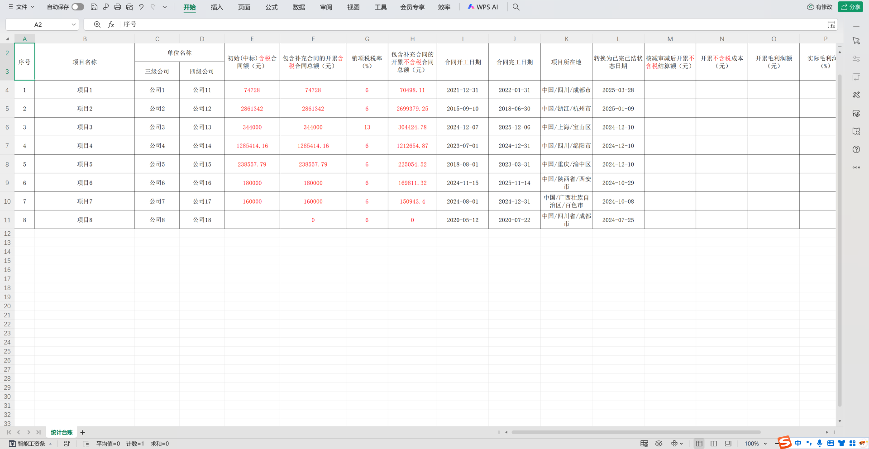The width and height of the screenshot is (869, 449).
Task: Open the chart analysis sidebar icon
Action: click(856, 113)
